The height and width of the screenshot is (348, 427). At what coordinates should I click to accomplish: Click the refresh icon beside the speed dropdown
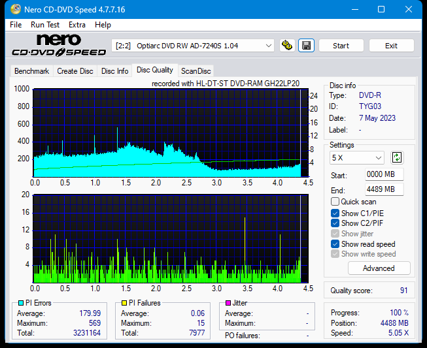[x=397, y=157]
